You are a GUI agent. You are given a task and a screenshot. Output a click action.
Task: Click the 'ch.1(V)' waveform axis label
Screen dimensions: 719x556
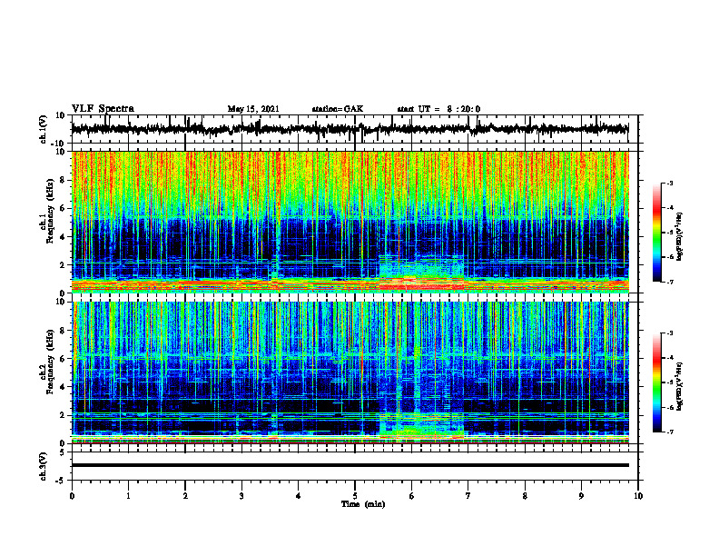click(x=44, y=129)
